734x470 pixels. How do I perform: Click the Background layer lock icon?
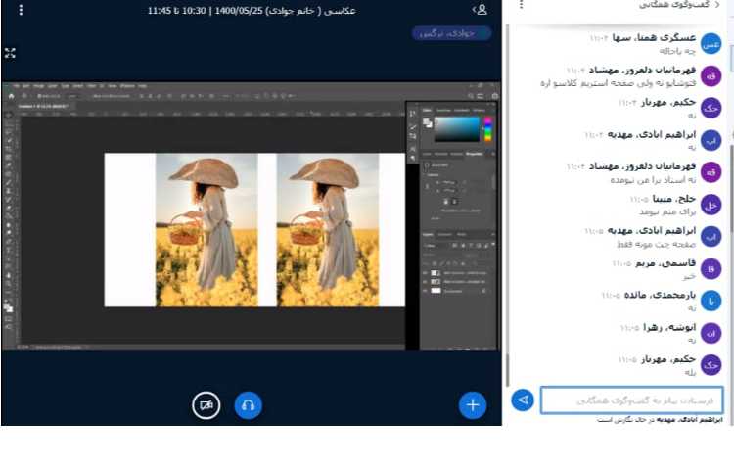point(483,291)
